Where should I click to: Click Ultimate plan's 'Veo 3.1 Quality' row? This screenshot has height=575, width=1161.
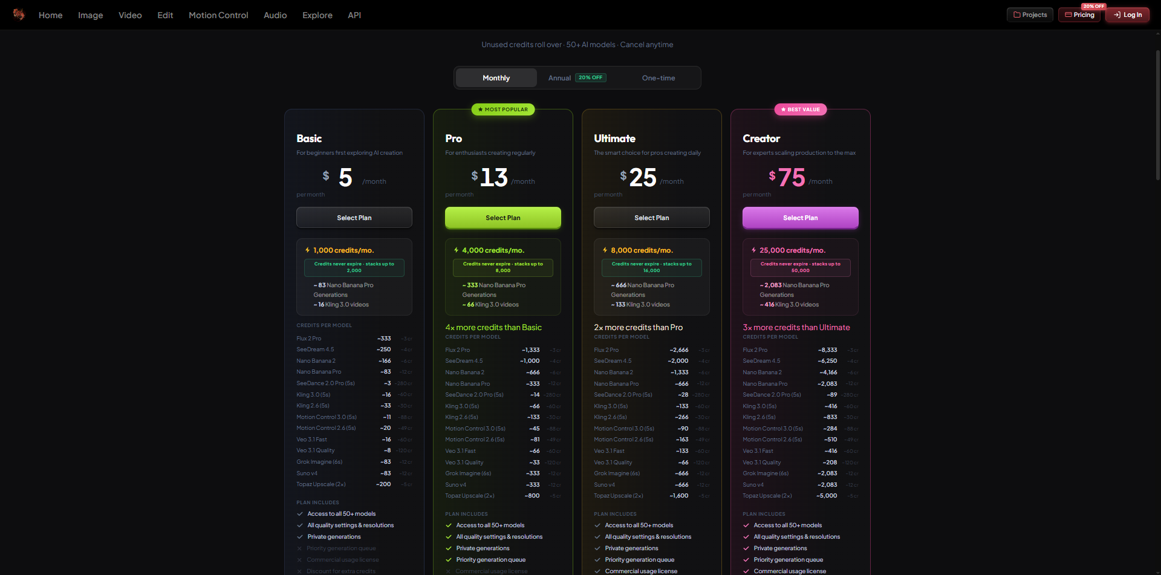pos(652,463)
